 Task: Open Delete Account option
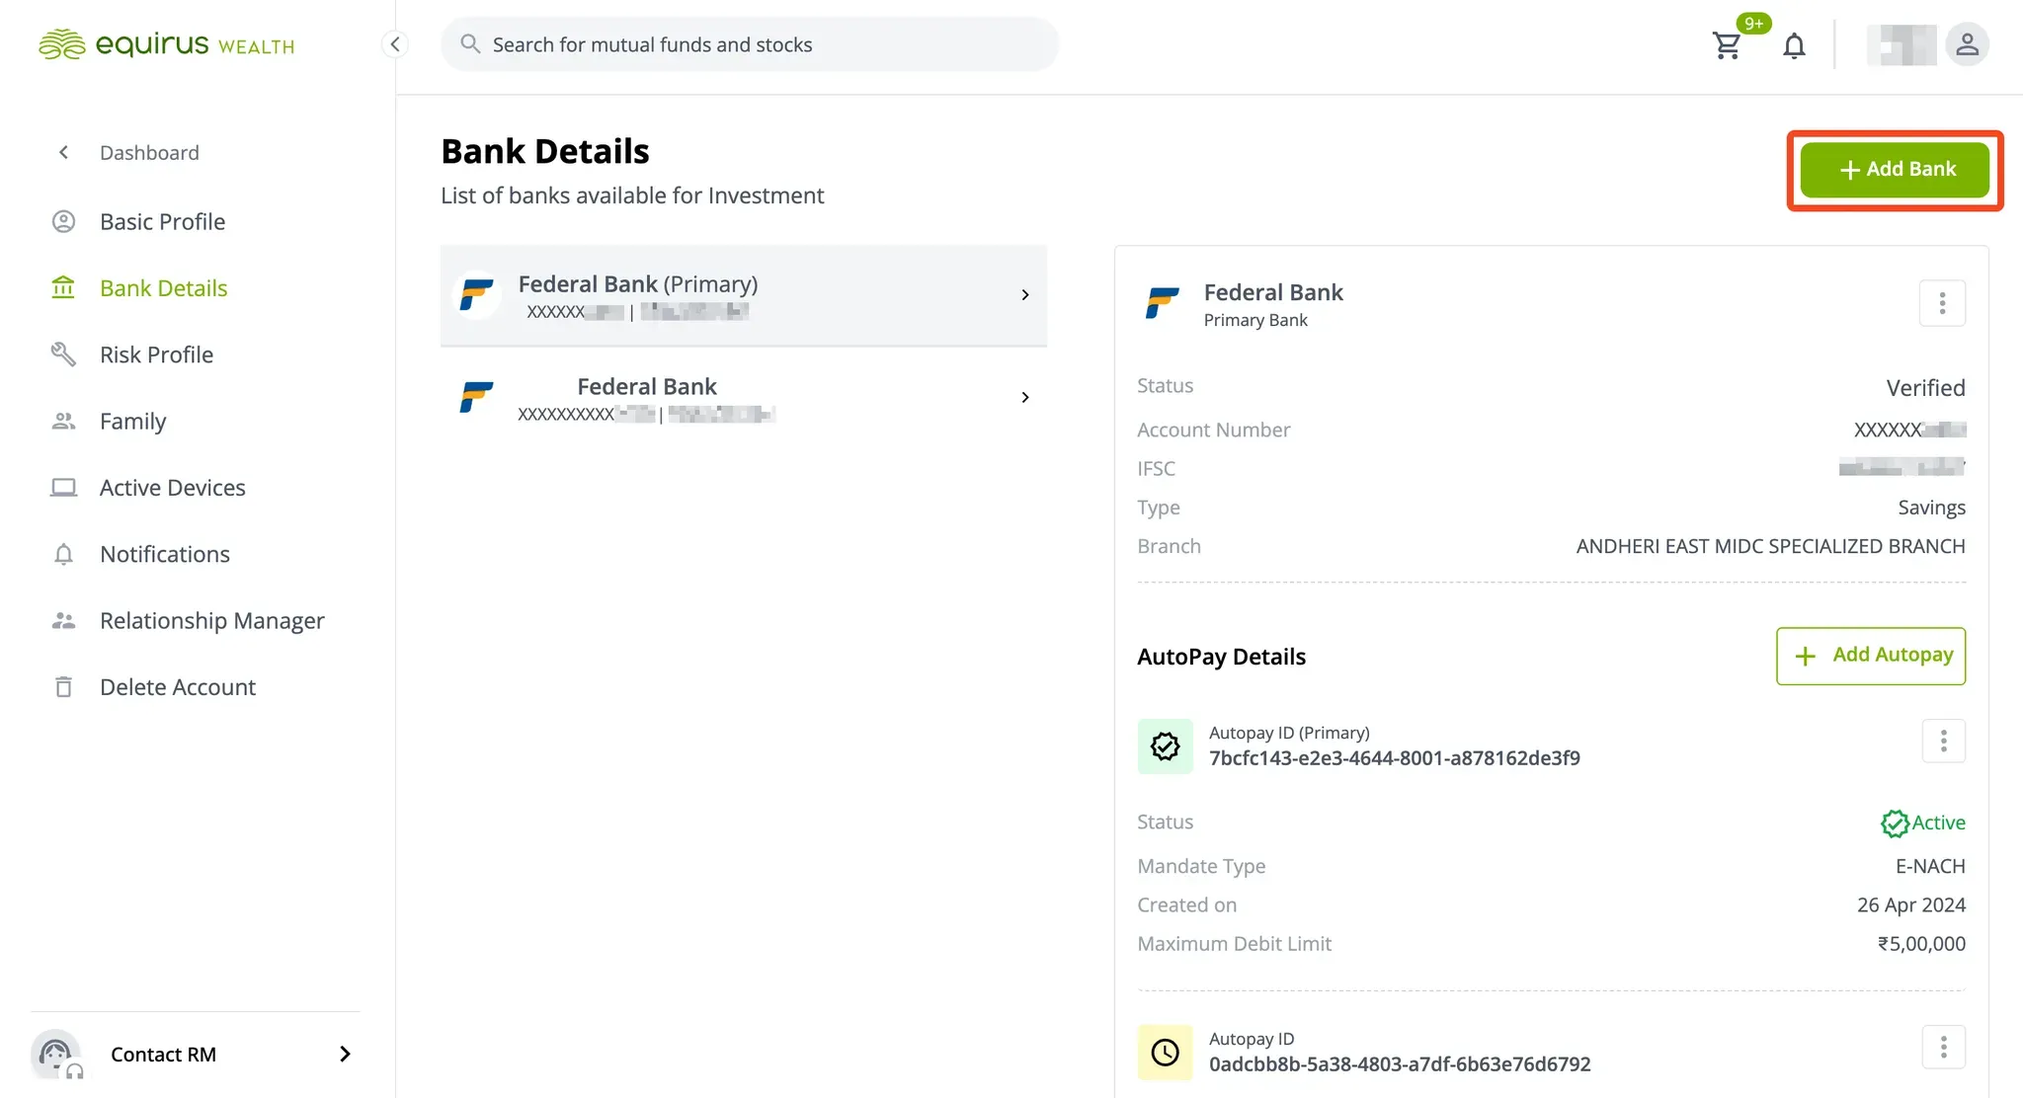click(x=177, y=686)
